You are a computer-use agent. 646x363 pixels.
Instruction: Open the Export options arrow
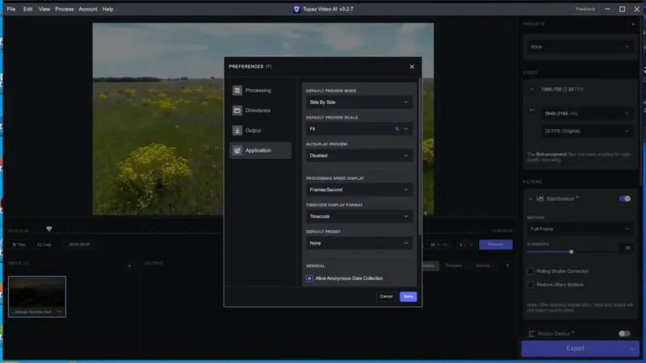[x=632, y=348]
